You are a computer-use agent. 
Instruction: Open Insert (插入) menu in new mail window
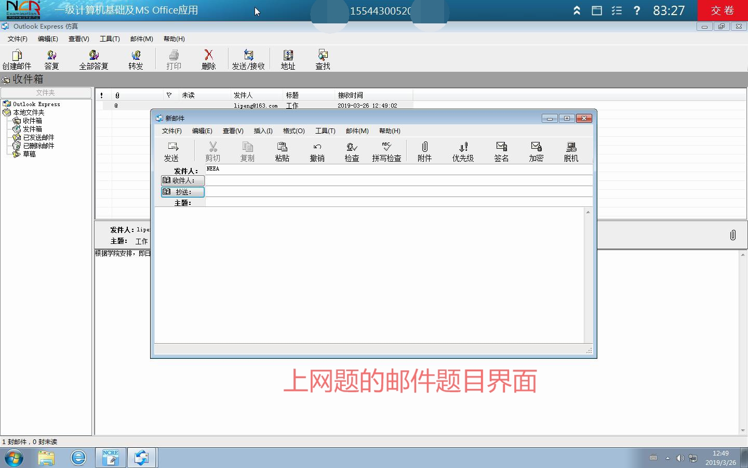point(263,131)
